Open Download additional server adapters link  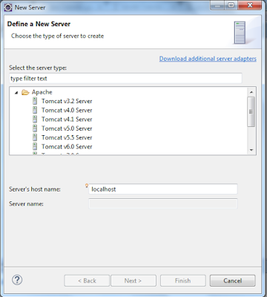click(x=208, y=59)
